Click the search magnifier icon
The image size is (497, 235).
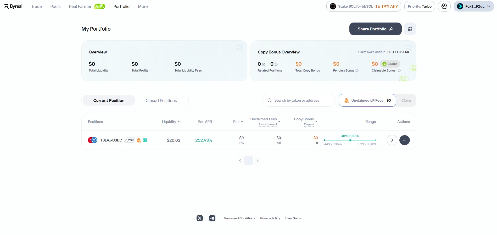pyautogui.click(x=270, y=100)
